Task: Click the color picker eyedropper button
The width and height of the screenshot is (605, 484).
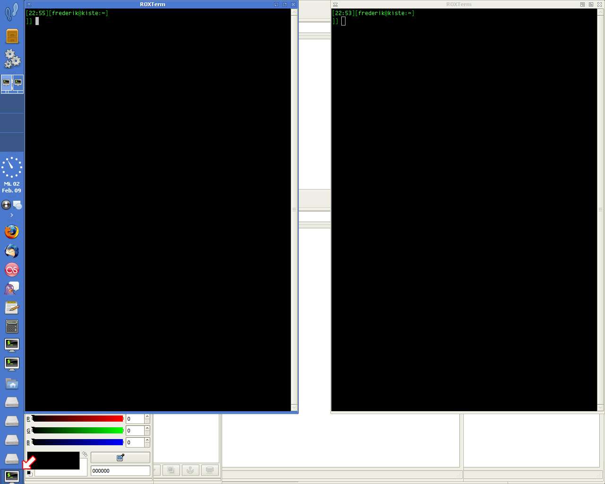Action: [x=120, y=458]
